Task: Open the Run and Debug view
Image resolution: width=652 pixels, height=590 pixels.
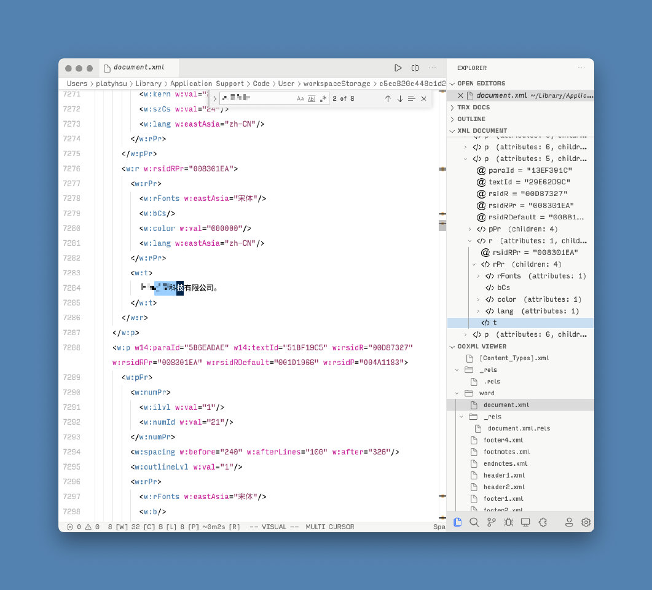Action: [x=508, y=522]
